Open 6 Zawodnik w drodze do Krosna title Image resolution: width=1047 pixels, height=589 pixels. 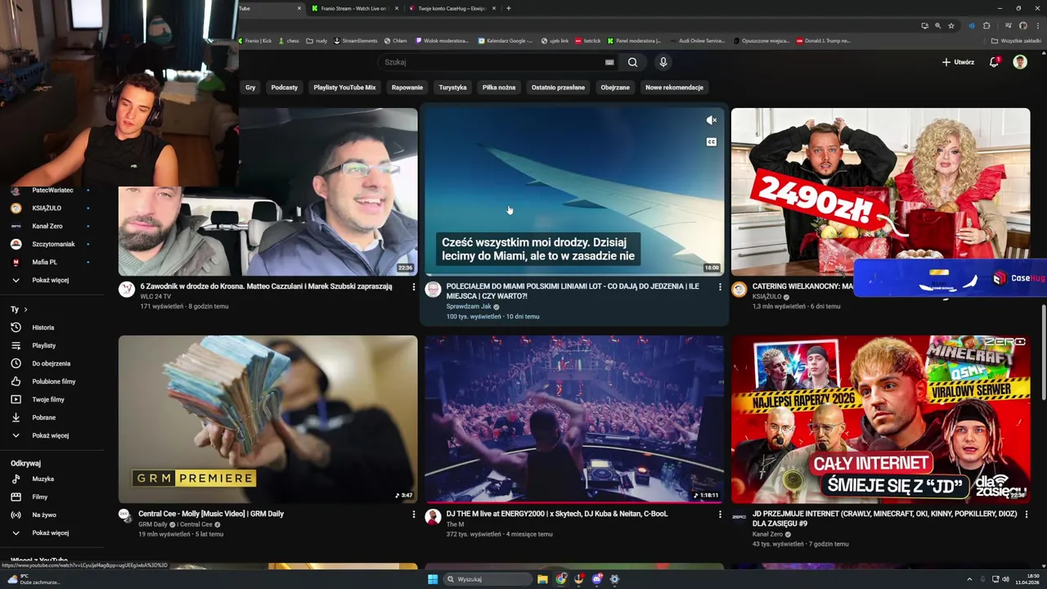tap(266, 286)
